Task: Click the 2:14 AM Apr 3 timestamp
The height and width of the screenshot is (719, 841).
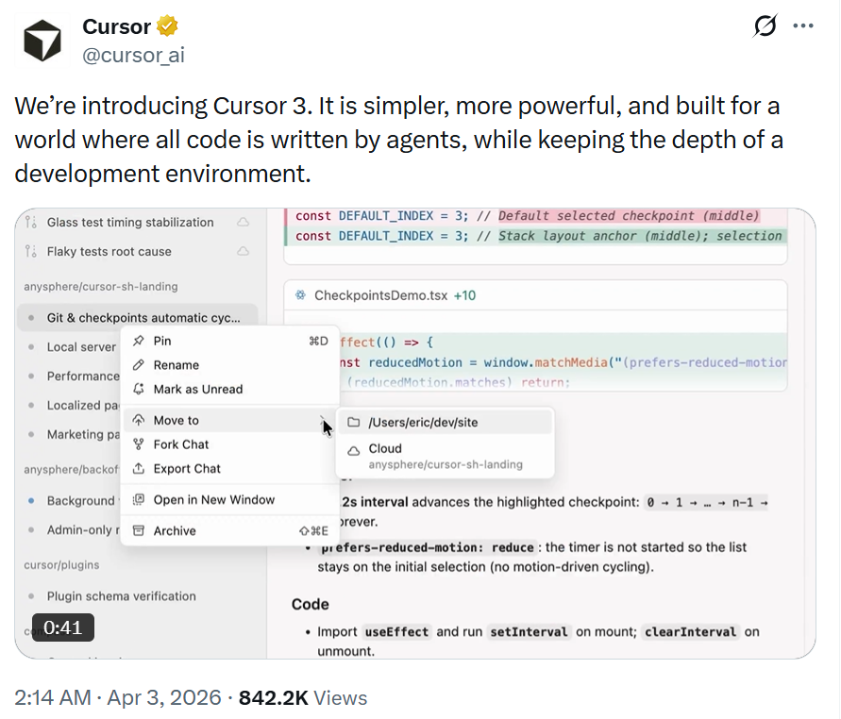Action: tap(117, 698)
